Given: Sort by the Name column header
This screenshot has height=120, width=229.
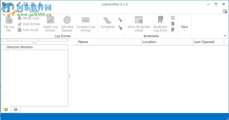Looking at the screenshot, I should pyautogui.click(x=109, y=42).
